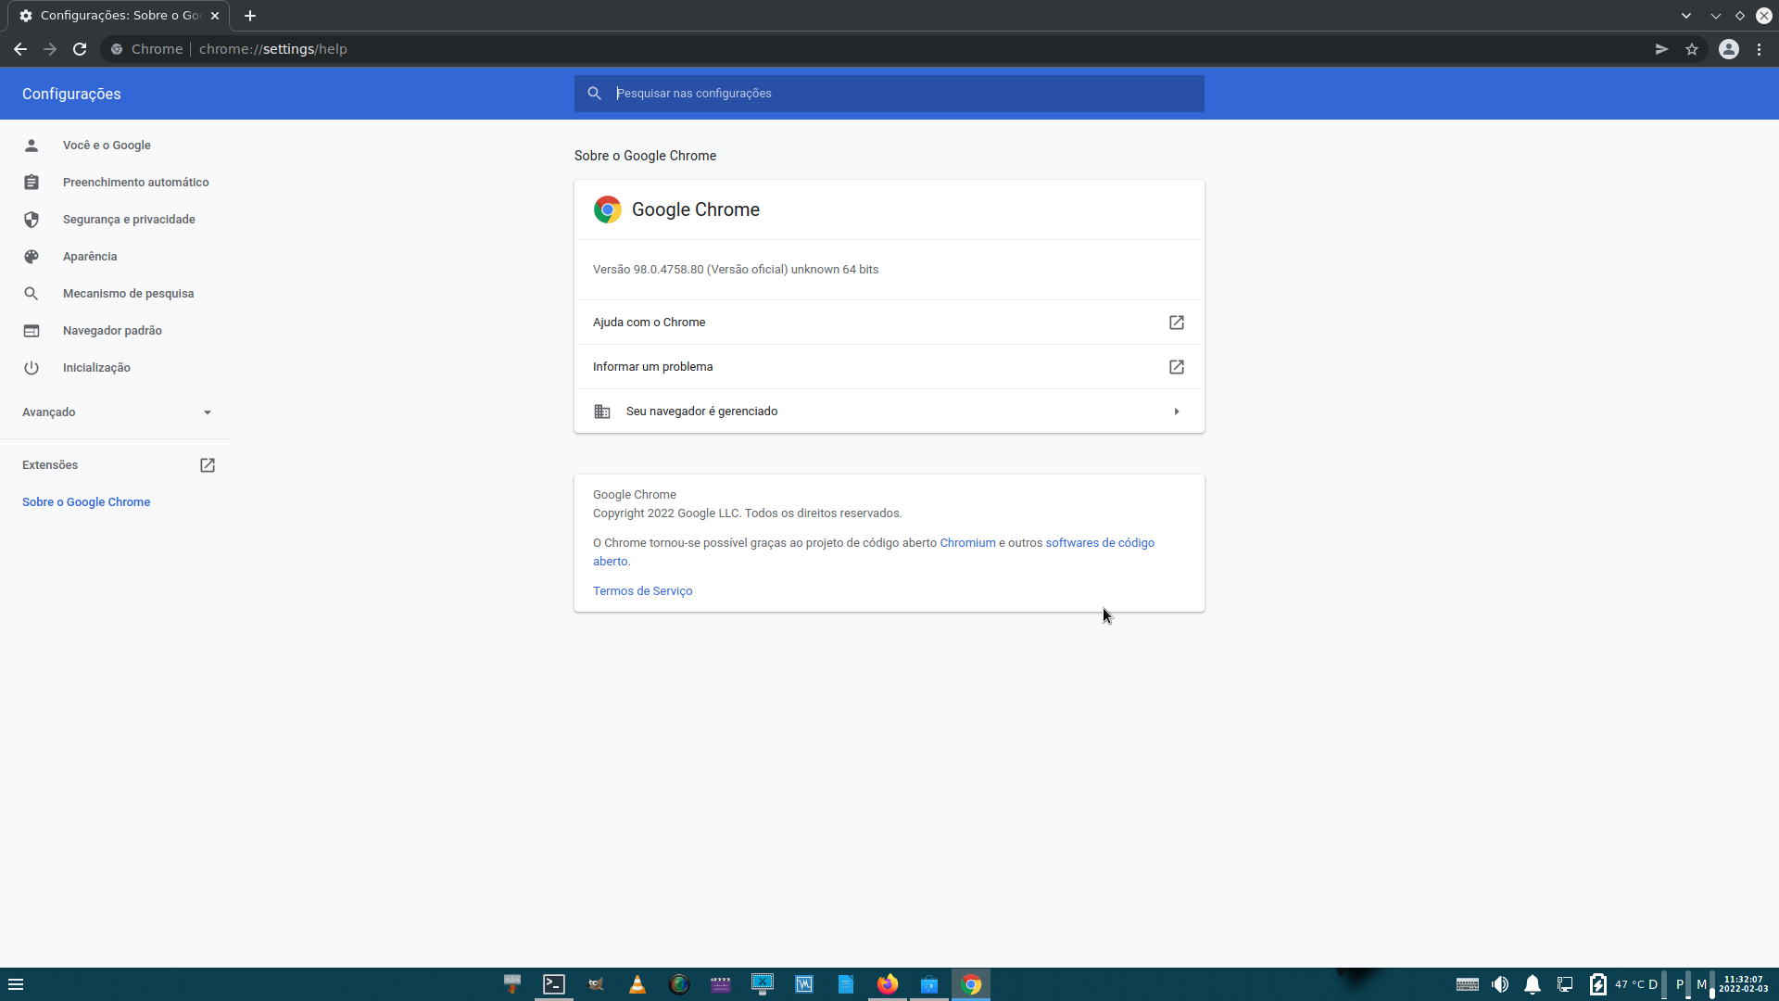Screen dimensions: 1779x1001
Task: Open the taskbar application menu
Action: pos(16,984)
